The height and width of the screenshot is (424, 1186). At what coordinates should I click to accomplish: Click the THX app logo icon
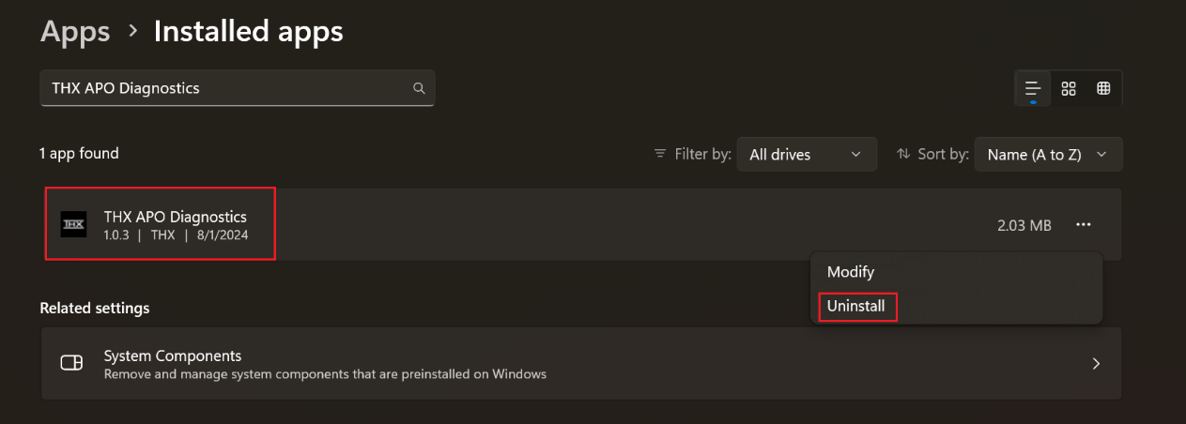pyautogui.click(x=73, y=225)
